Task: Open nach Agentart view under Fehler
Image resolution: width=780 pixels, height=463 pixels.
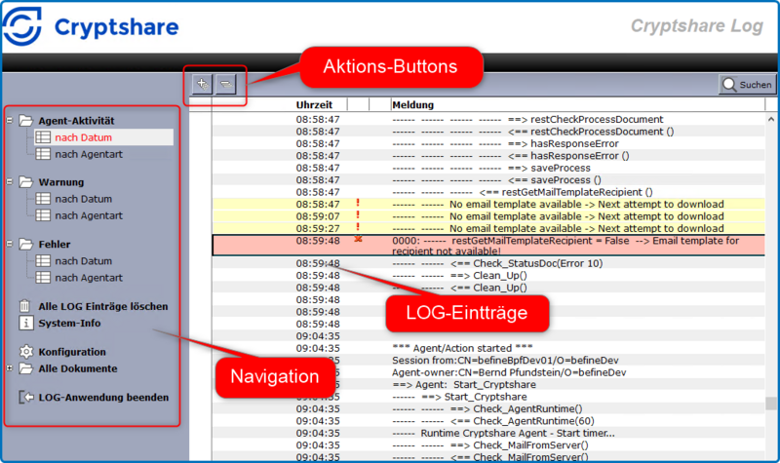Action: (x=88, y=277)
